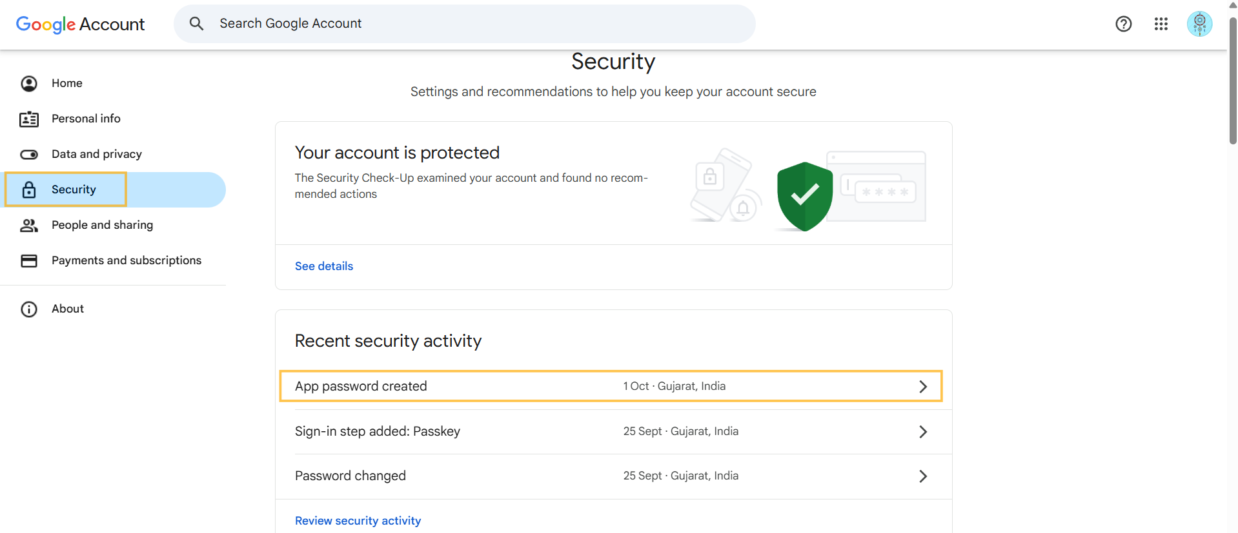Viewport: 1238px width, 533px height.
Task: Open the About page
Action: [113, 309]
